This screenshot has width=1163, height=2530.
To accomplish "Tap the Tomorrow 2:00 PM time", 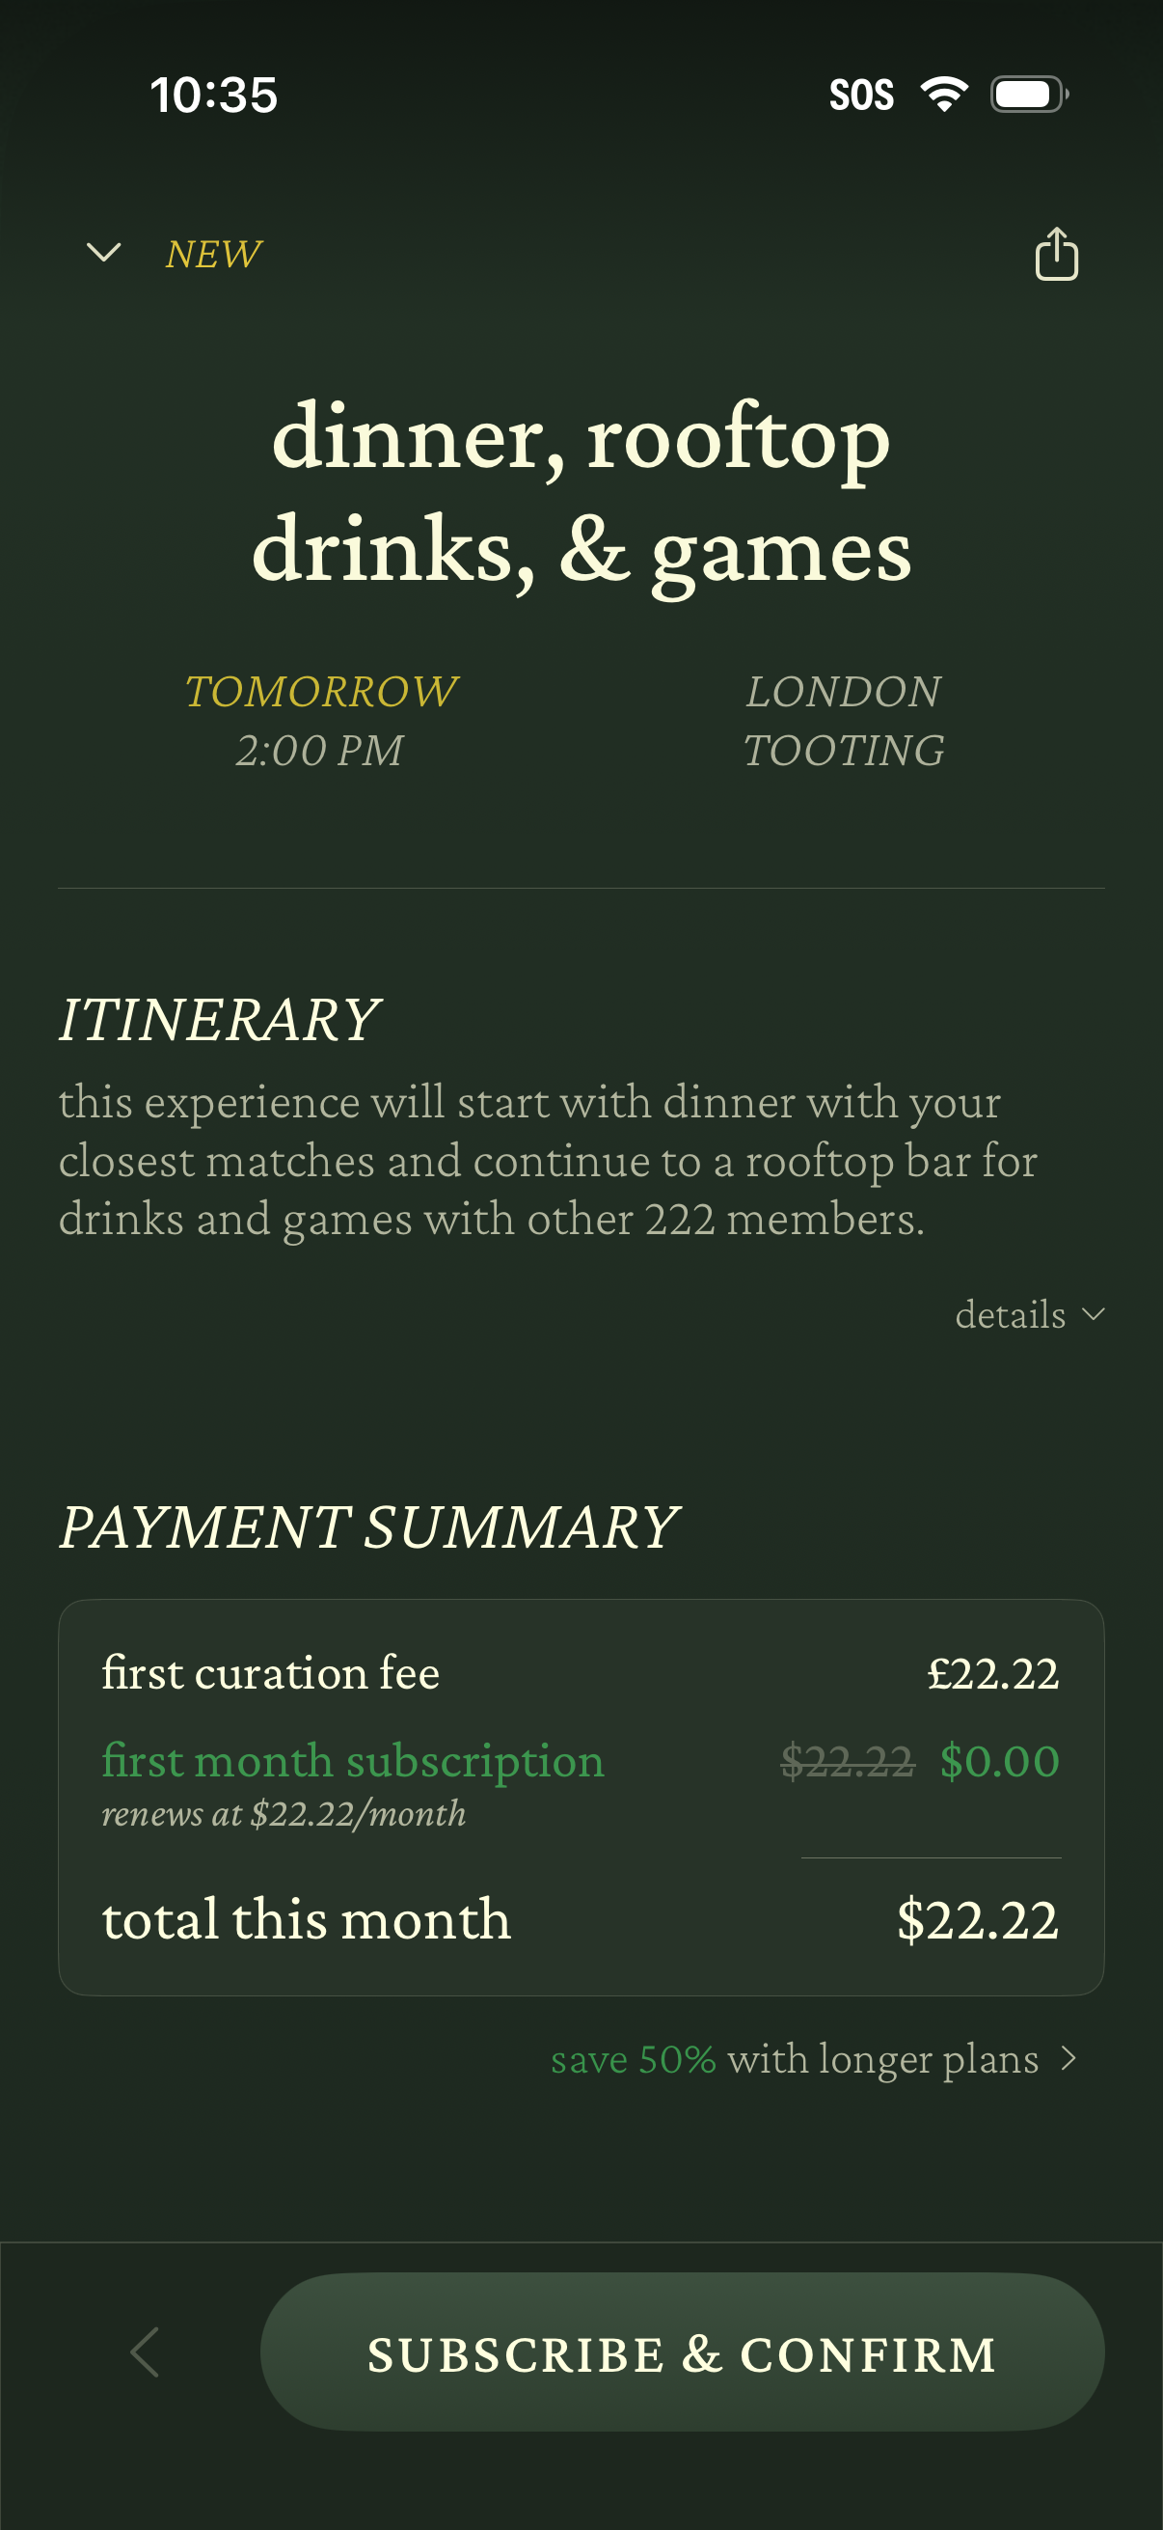I will [x=321, y=721].
